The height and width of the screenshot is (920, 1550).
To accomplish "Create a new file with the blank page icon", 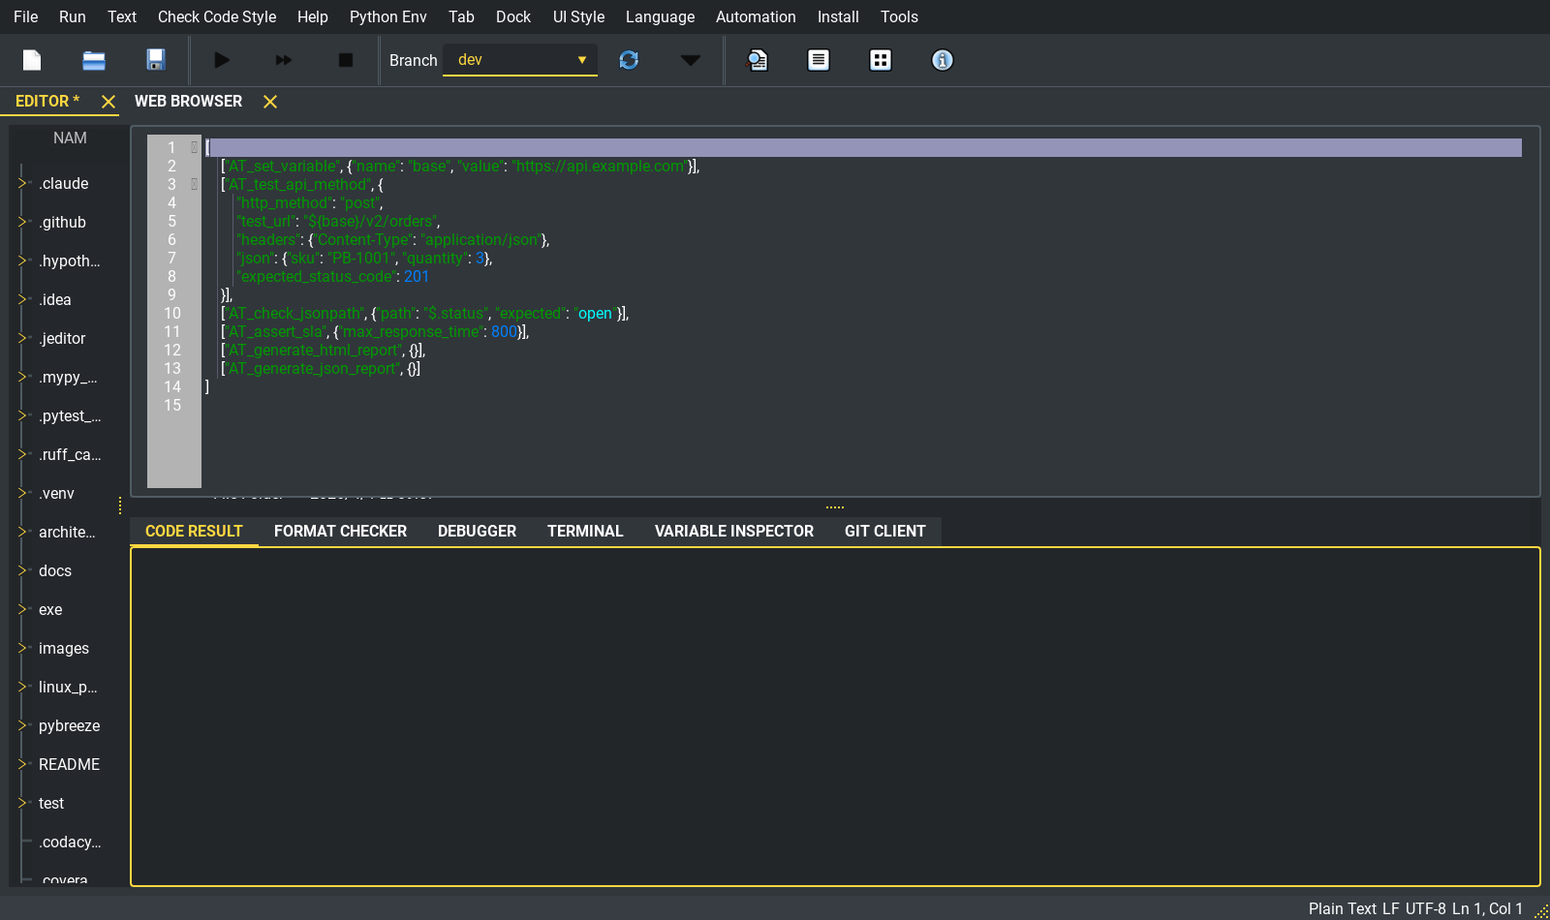I will coord(32,60).
